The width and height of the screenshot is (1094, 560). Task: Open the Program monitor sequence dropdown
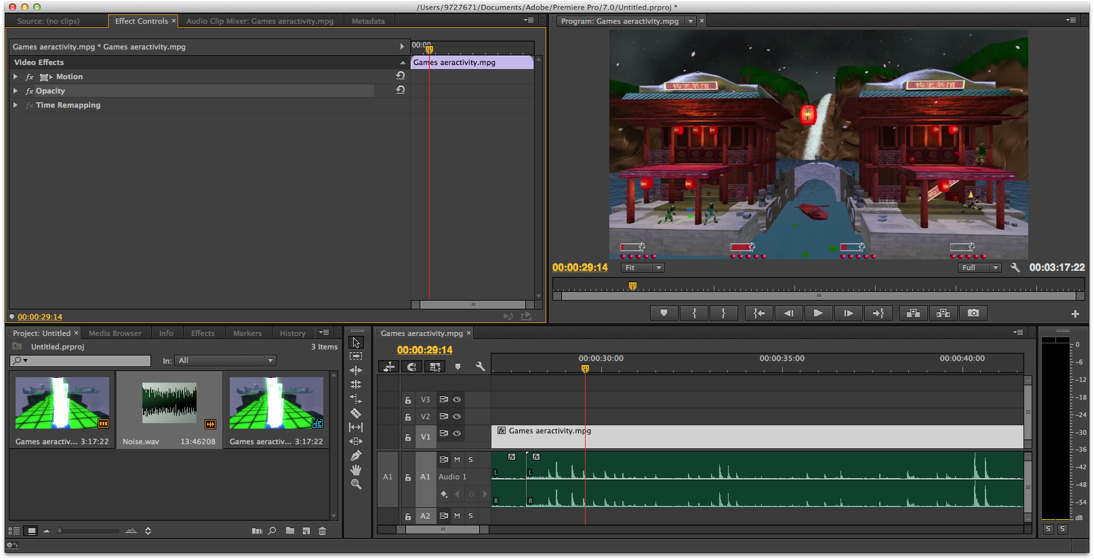click(x=691, y=21)
